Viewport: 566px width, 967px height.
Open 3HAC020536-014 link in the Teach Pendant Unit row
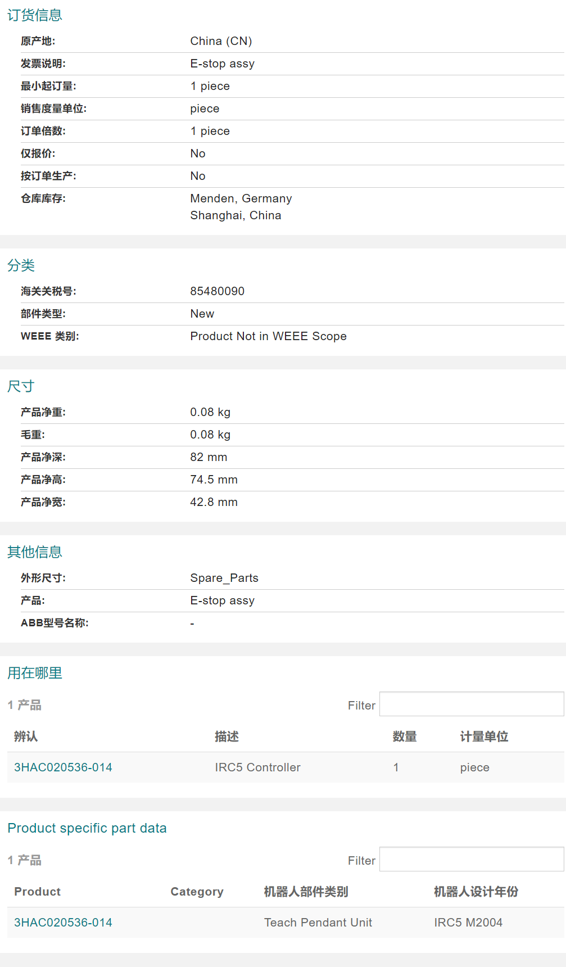point(63,923)
